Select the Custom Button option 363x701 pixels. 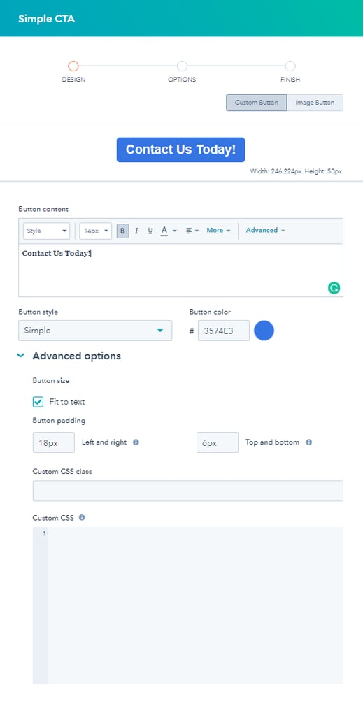tap(257, 102)
